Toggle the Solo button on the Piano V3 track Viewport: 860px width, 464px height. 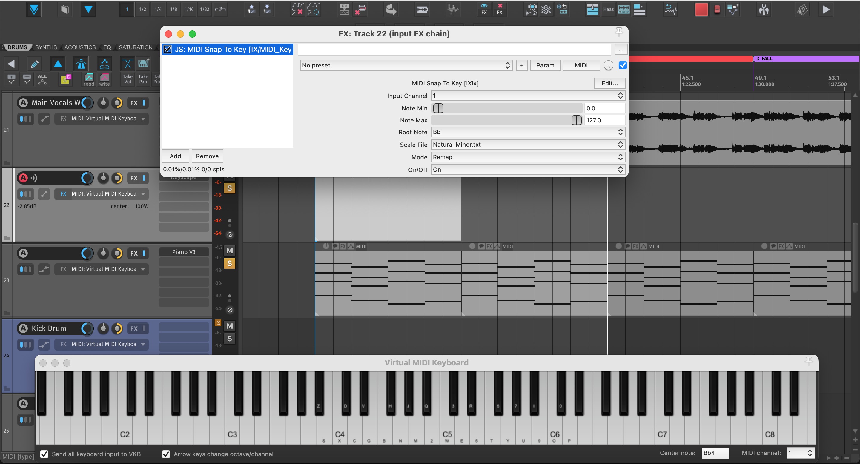point(229,263)
